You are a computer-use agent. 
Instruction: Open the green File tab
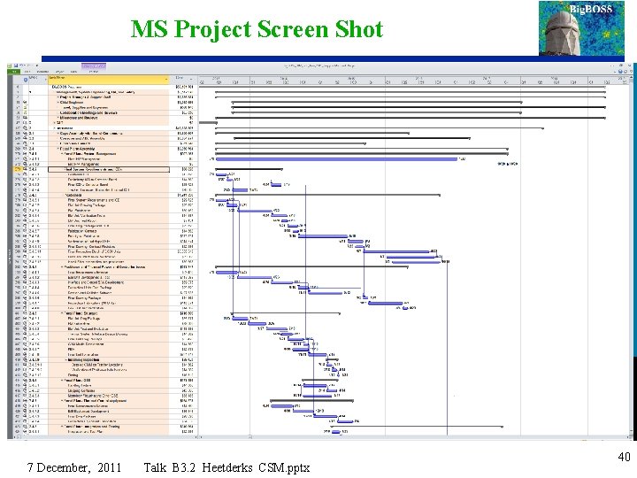point(15,72)
